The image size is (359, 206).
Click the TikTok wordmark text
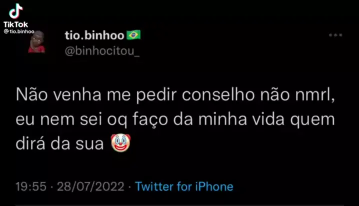click(x=15, y=24)
